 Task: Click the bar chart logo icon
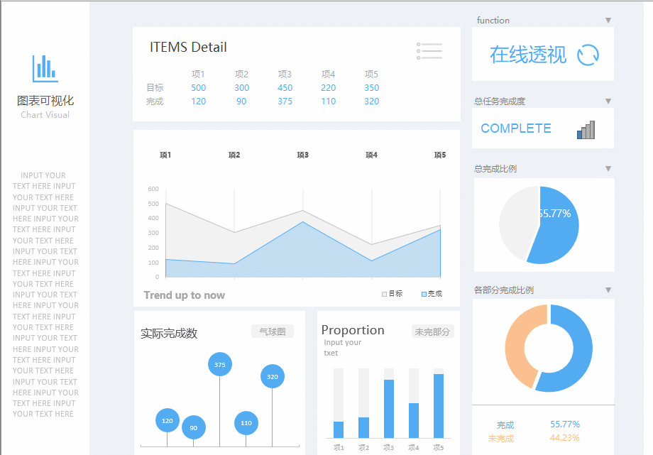[45, 69]
